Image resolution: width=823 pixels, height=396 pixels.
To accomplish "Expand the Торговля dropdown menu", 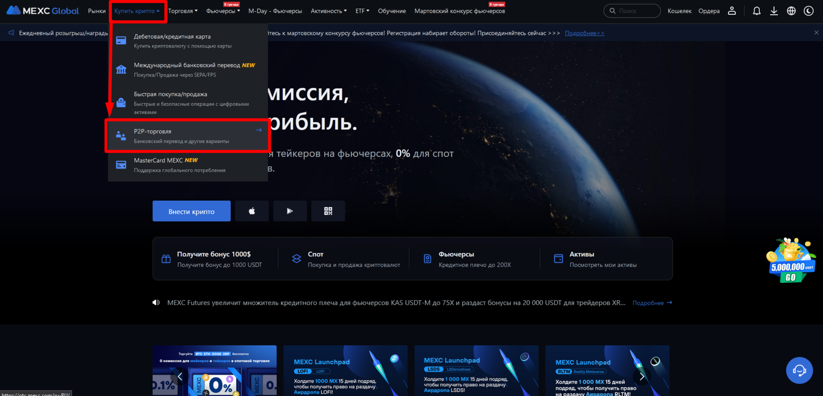I will 183,11.
